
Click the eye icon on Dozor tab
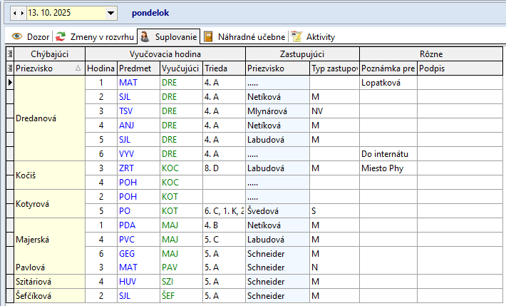[x=17, y=36]
